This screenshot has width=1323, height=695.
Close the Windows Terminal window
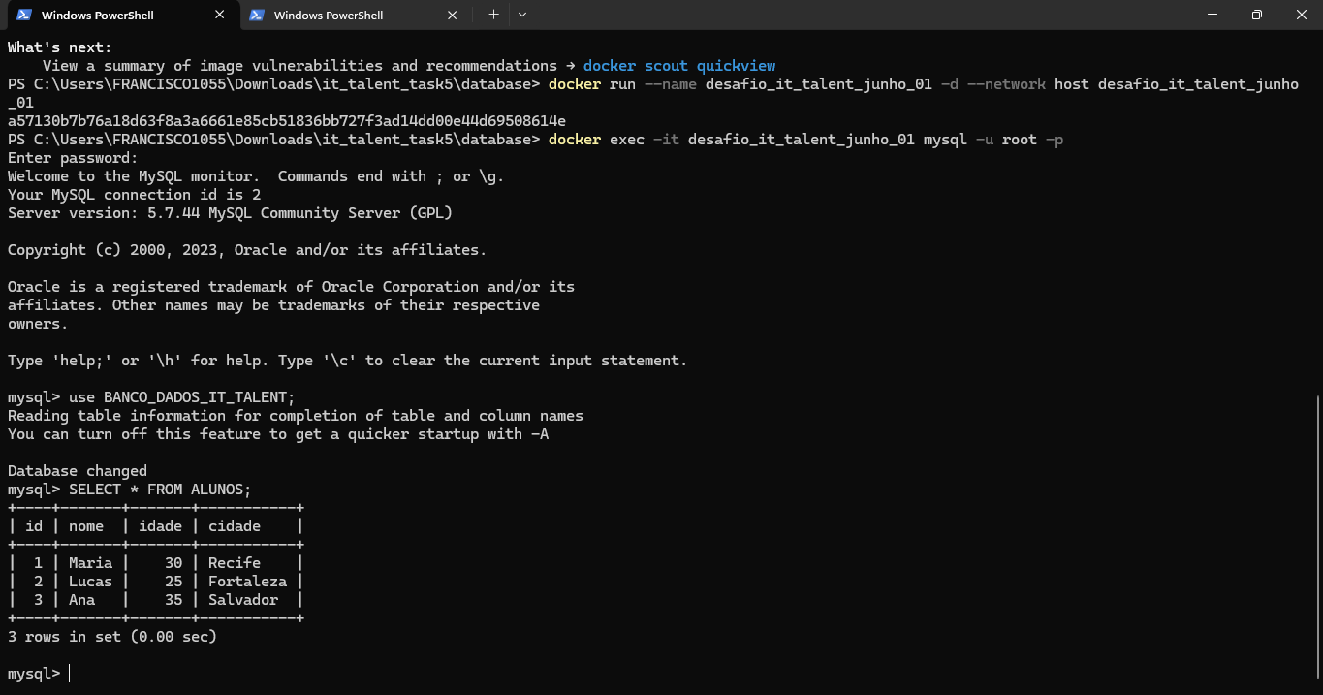[1301, 15]
